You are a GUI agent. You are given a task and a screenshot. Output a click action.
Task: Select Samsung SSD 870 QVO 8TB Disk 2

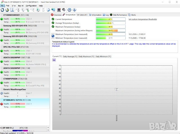point(25,40)
